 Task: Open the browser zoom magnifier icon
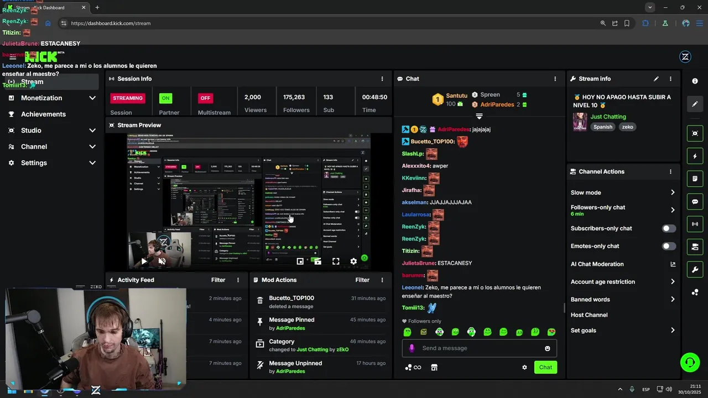(x=603, y=23)
